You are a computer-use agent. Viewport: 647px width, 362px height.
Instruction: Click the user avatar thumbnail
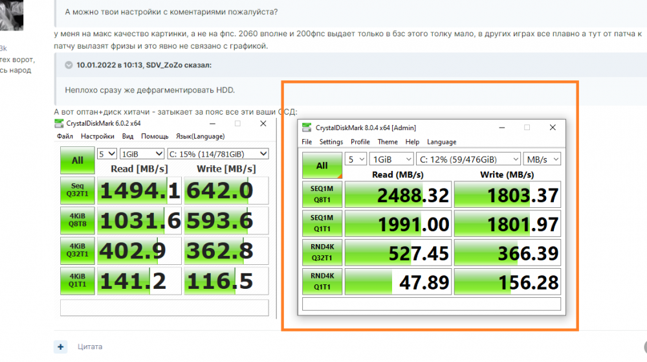click(12, 15)
